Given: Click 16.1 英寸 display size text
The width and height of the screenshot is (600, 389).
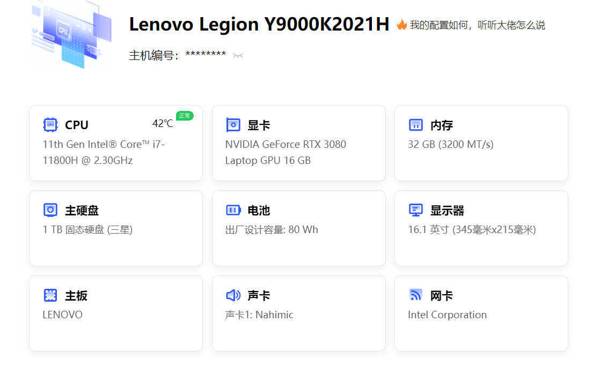Looking at the screenshot, I should point(472,230).
